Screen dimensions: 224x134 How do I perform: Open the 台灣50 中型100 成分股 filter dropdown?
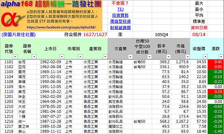[x=149, y=57]
